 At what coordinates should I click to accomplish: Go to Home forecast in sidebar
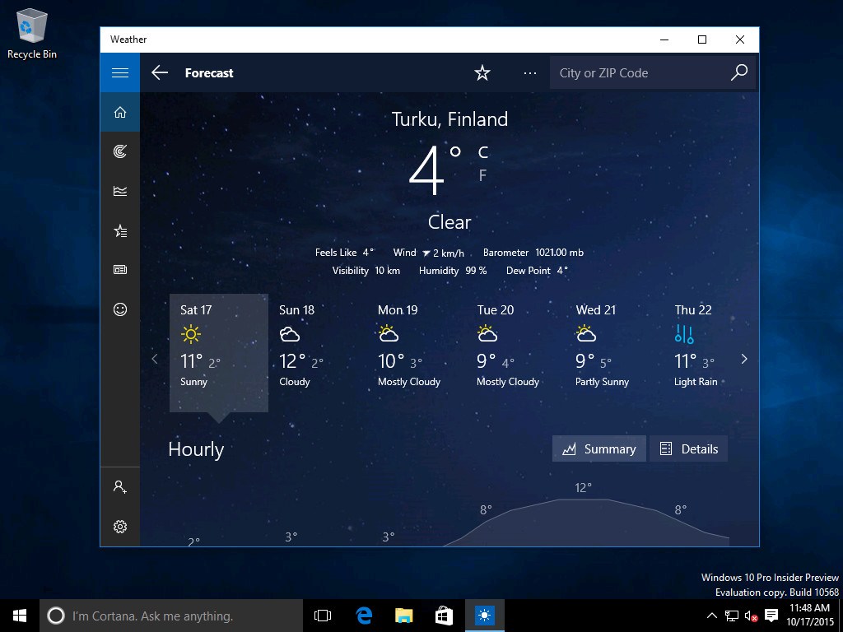coord(120,113)
